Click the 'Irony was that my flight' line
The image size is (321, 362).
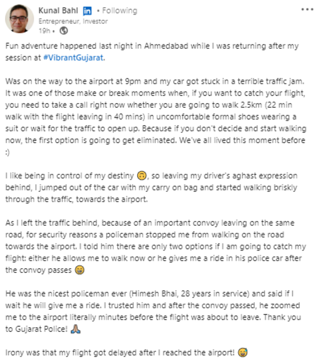click(120, 353)
